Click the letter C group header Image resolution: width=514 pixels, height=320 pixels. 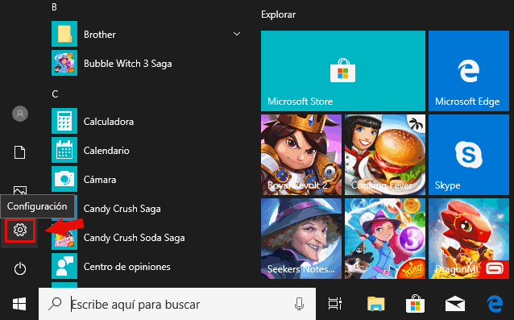(x=55, y=94)
